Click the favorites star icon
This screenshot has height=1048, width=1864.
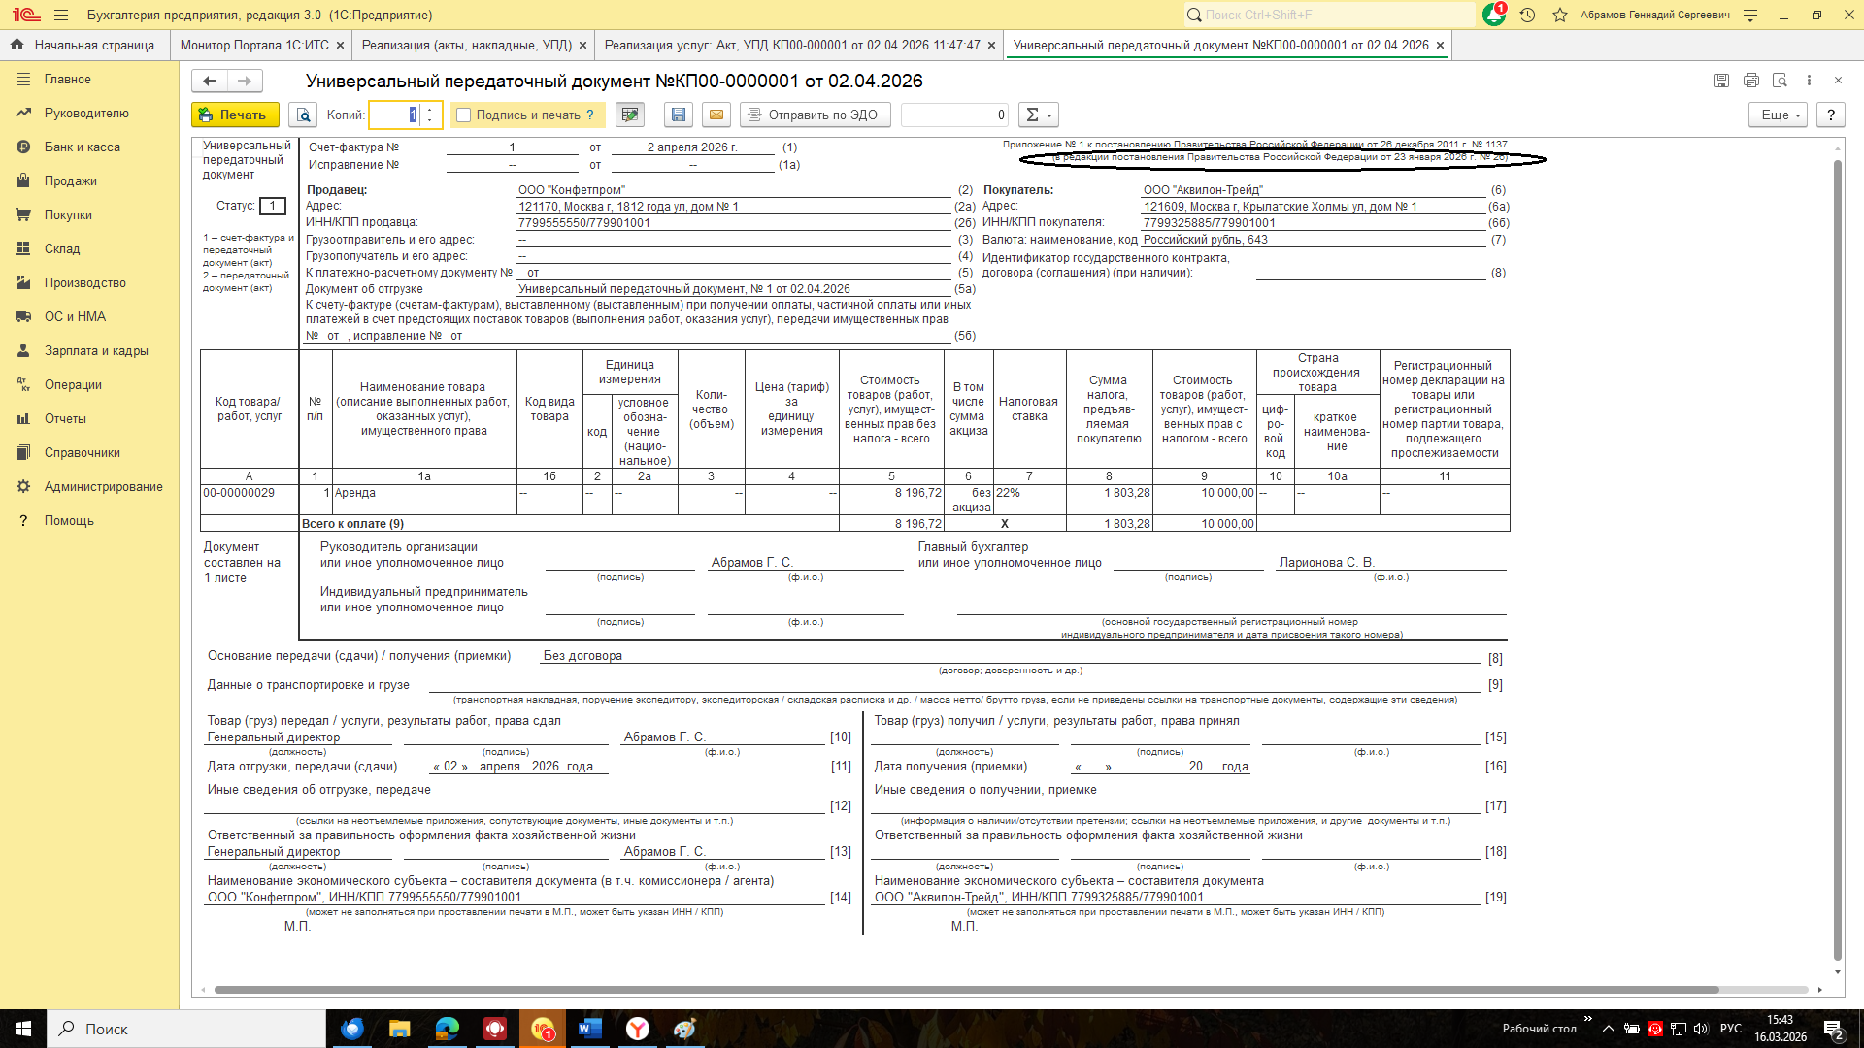[x=1560, y=15]
